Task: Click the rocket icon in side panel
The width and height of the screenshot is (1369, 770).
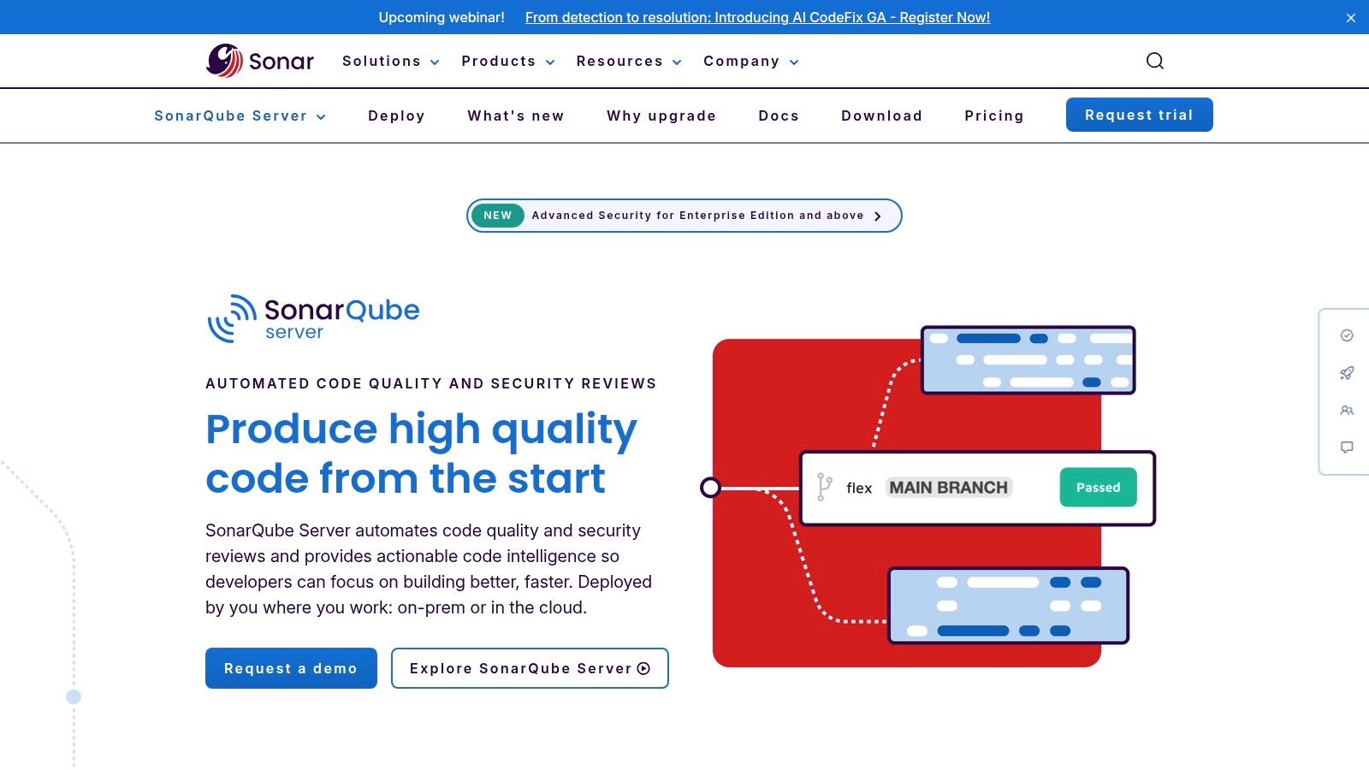Action: click(1347, 373)
